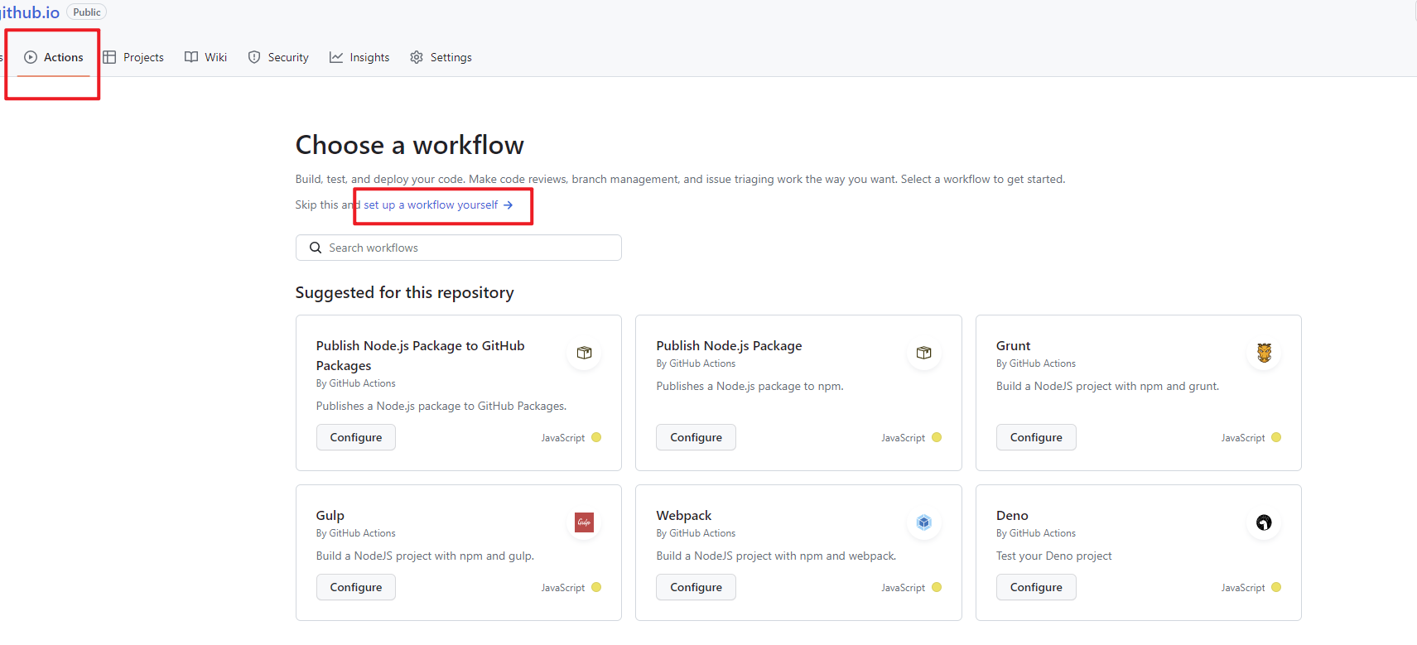Configure the Webpack workflow
This screenshot has height=645, width=1417.
tap(696, 587)
